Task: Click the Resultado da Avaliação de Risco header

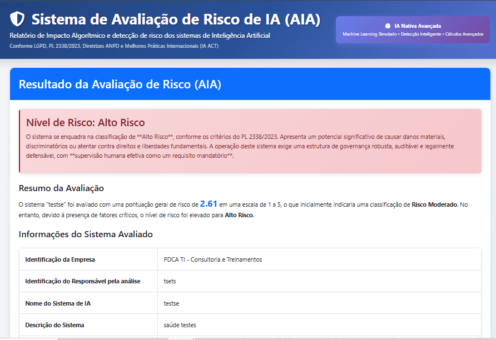Action: [120, 84]
